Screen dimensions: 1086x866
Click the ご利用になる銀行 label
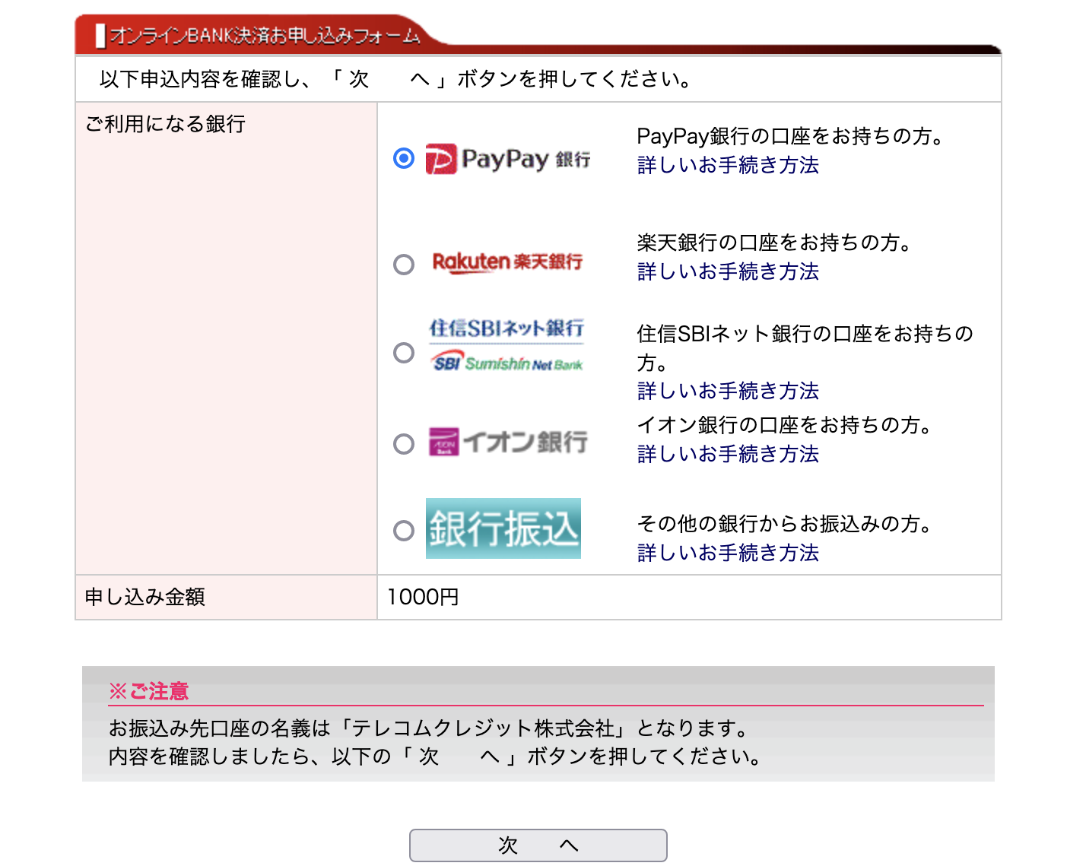point(165,124)
